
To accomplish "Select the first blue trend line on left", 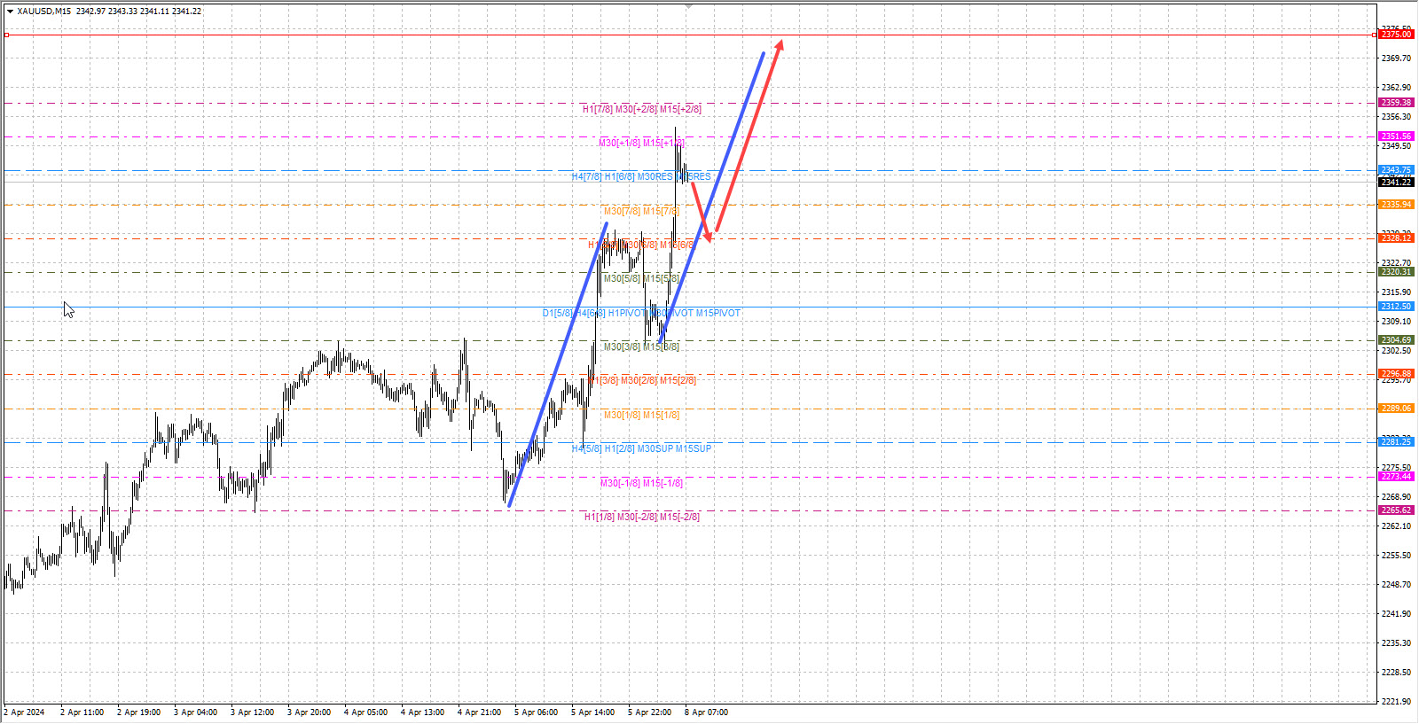I will click(x=557, y=365).
